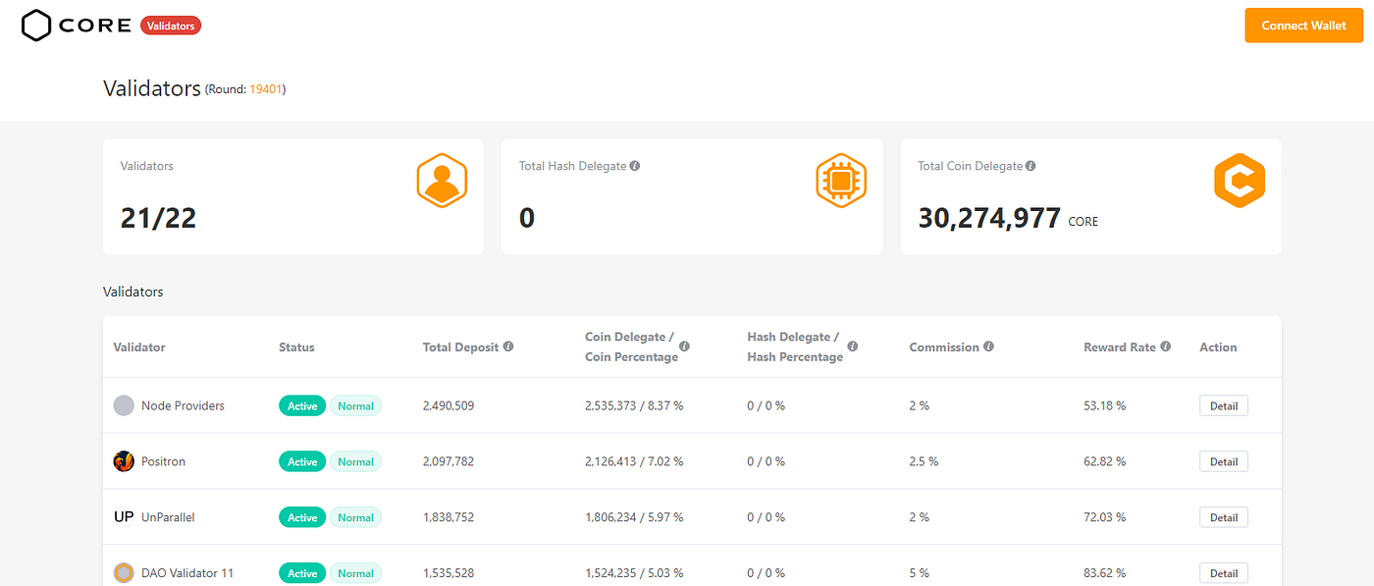This screenshot has height=586, width=1374.
Task: Click the Commission column header
Action: click(944, 347)
